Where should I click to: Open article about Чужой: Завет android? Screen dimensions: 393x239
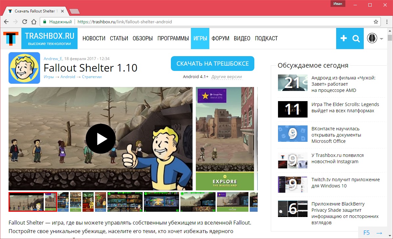[343, 84]
